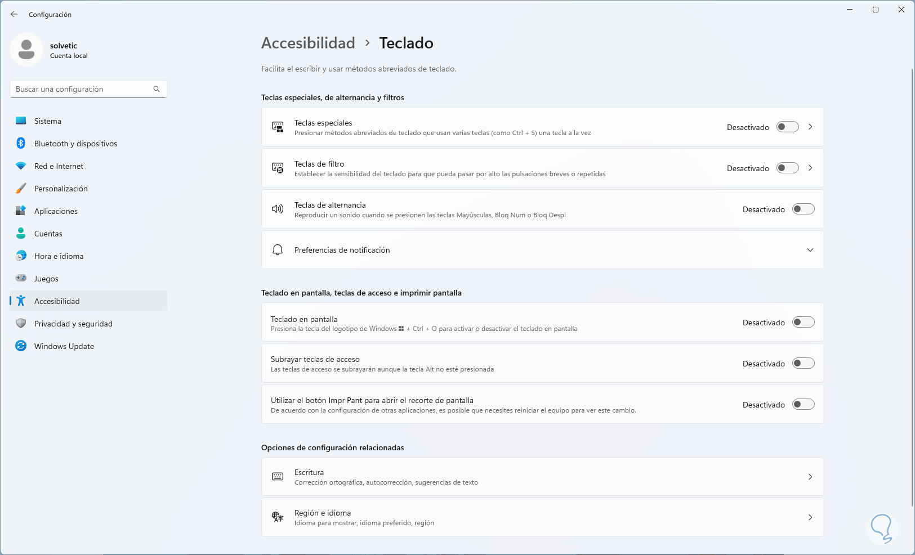Expand Preferencias de notificación section

[x=810, y=250]
